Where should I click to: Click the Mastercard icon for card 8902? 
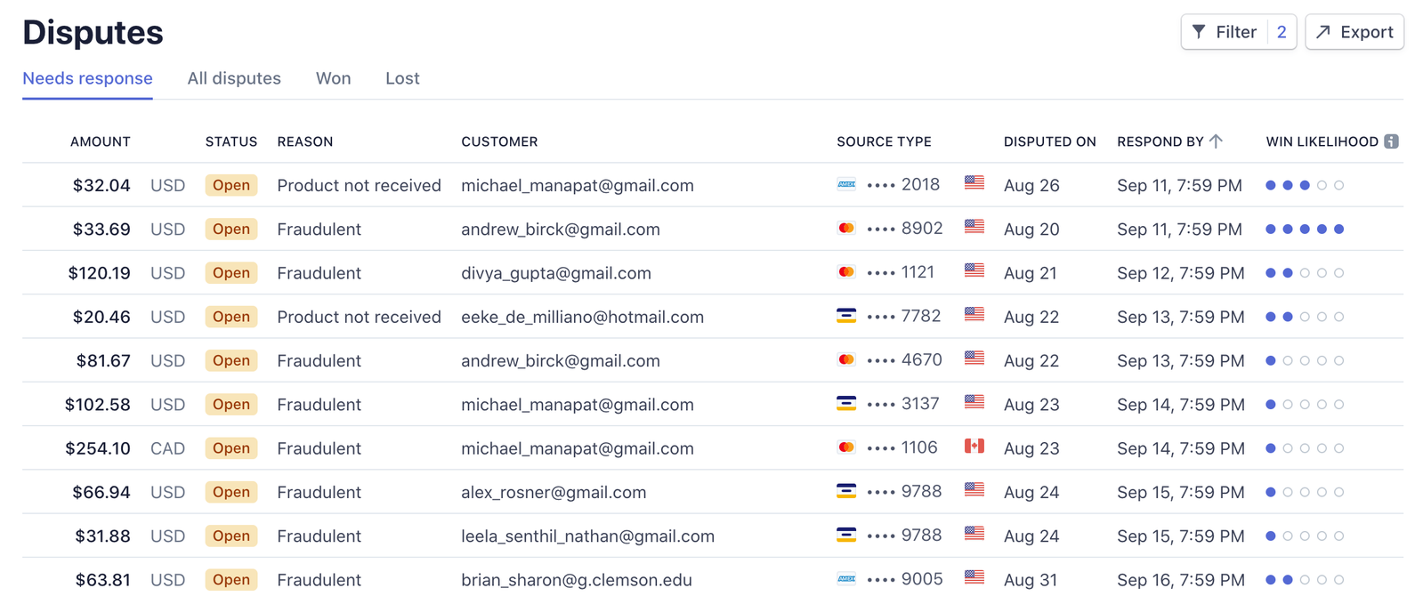pos(846,229)
